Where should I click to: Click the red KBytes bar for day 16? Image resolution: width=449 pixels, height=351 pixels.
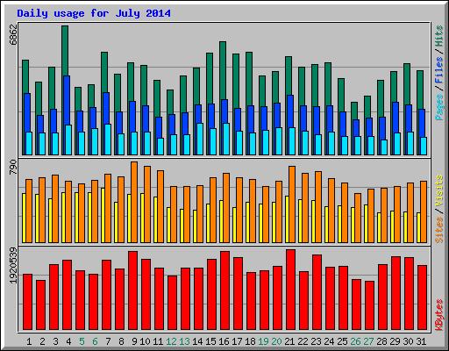[x=224, y=290]
